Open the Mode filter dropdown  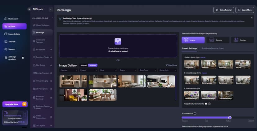tap(108, 70)
